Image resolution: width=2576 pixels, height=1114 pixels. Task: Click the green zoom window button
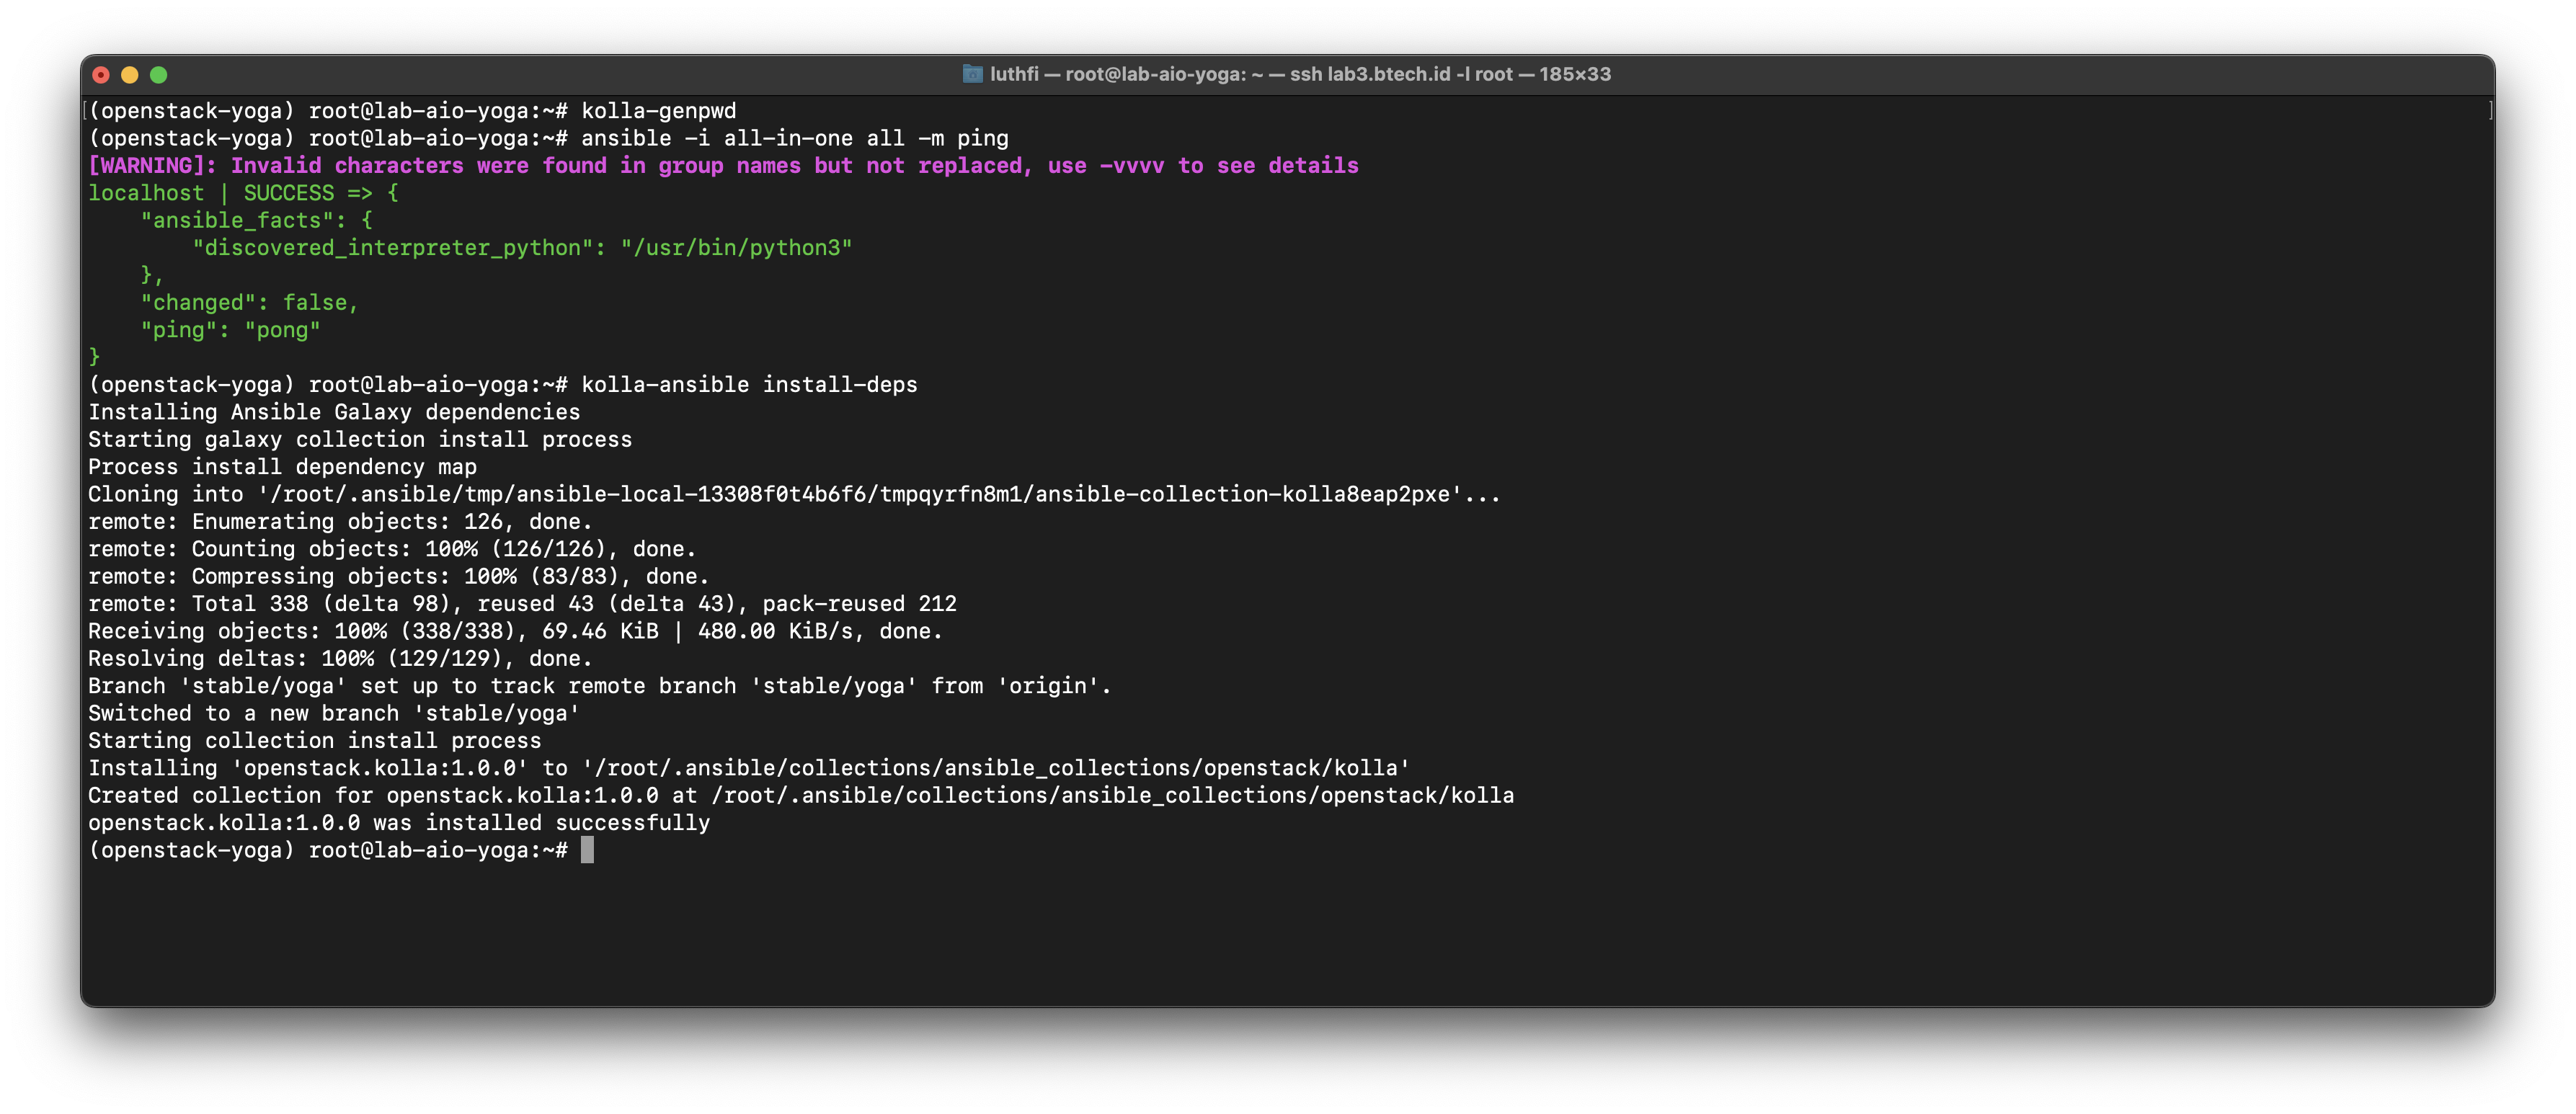(159, 75)
